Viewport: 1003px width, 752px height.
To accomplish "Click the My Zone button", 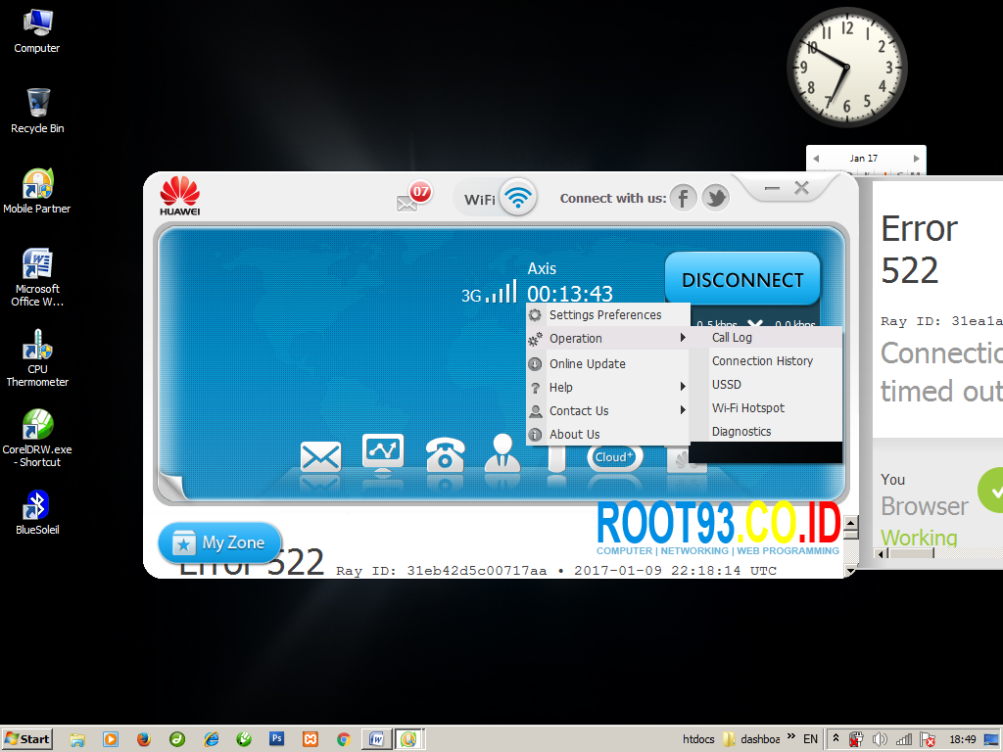I will pyautogui.click(x=220, y=542).
